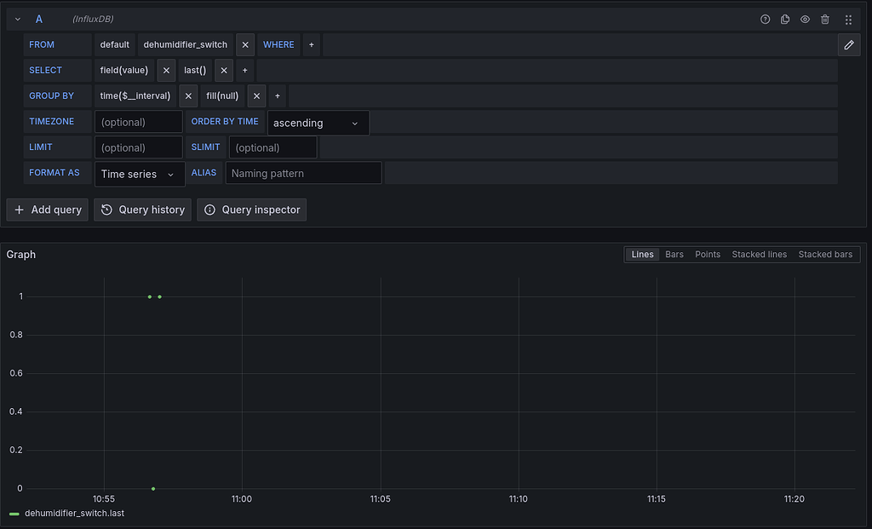872x529 pixels.
Task: Remove the dehumidifier_switch measurement with X
Action: pyautogui.click(x=245, y=45)
